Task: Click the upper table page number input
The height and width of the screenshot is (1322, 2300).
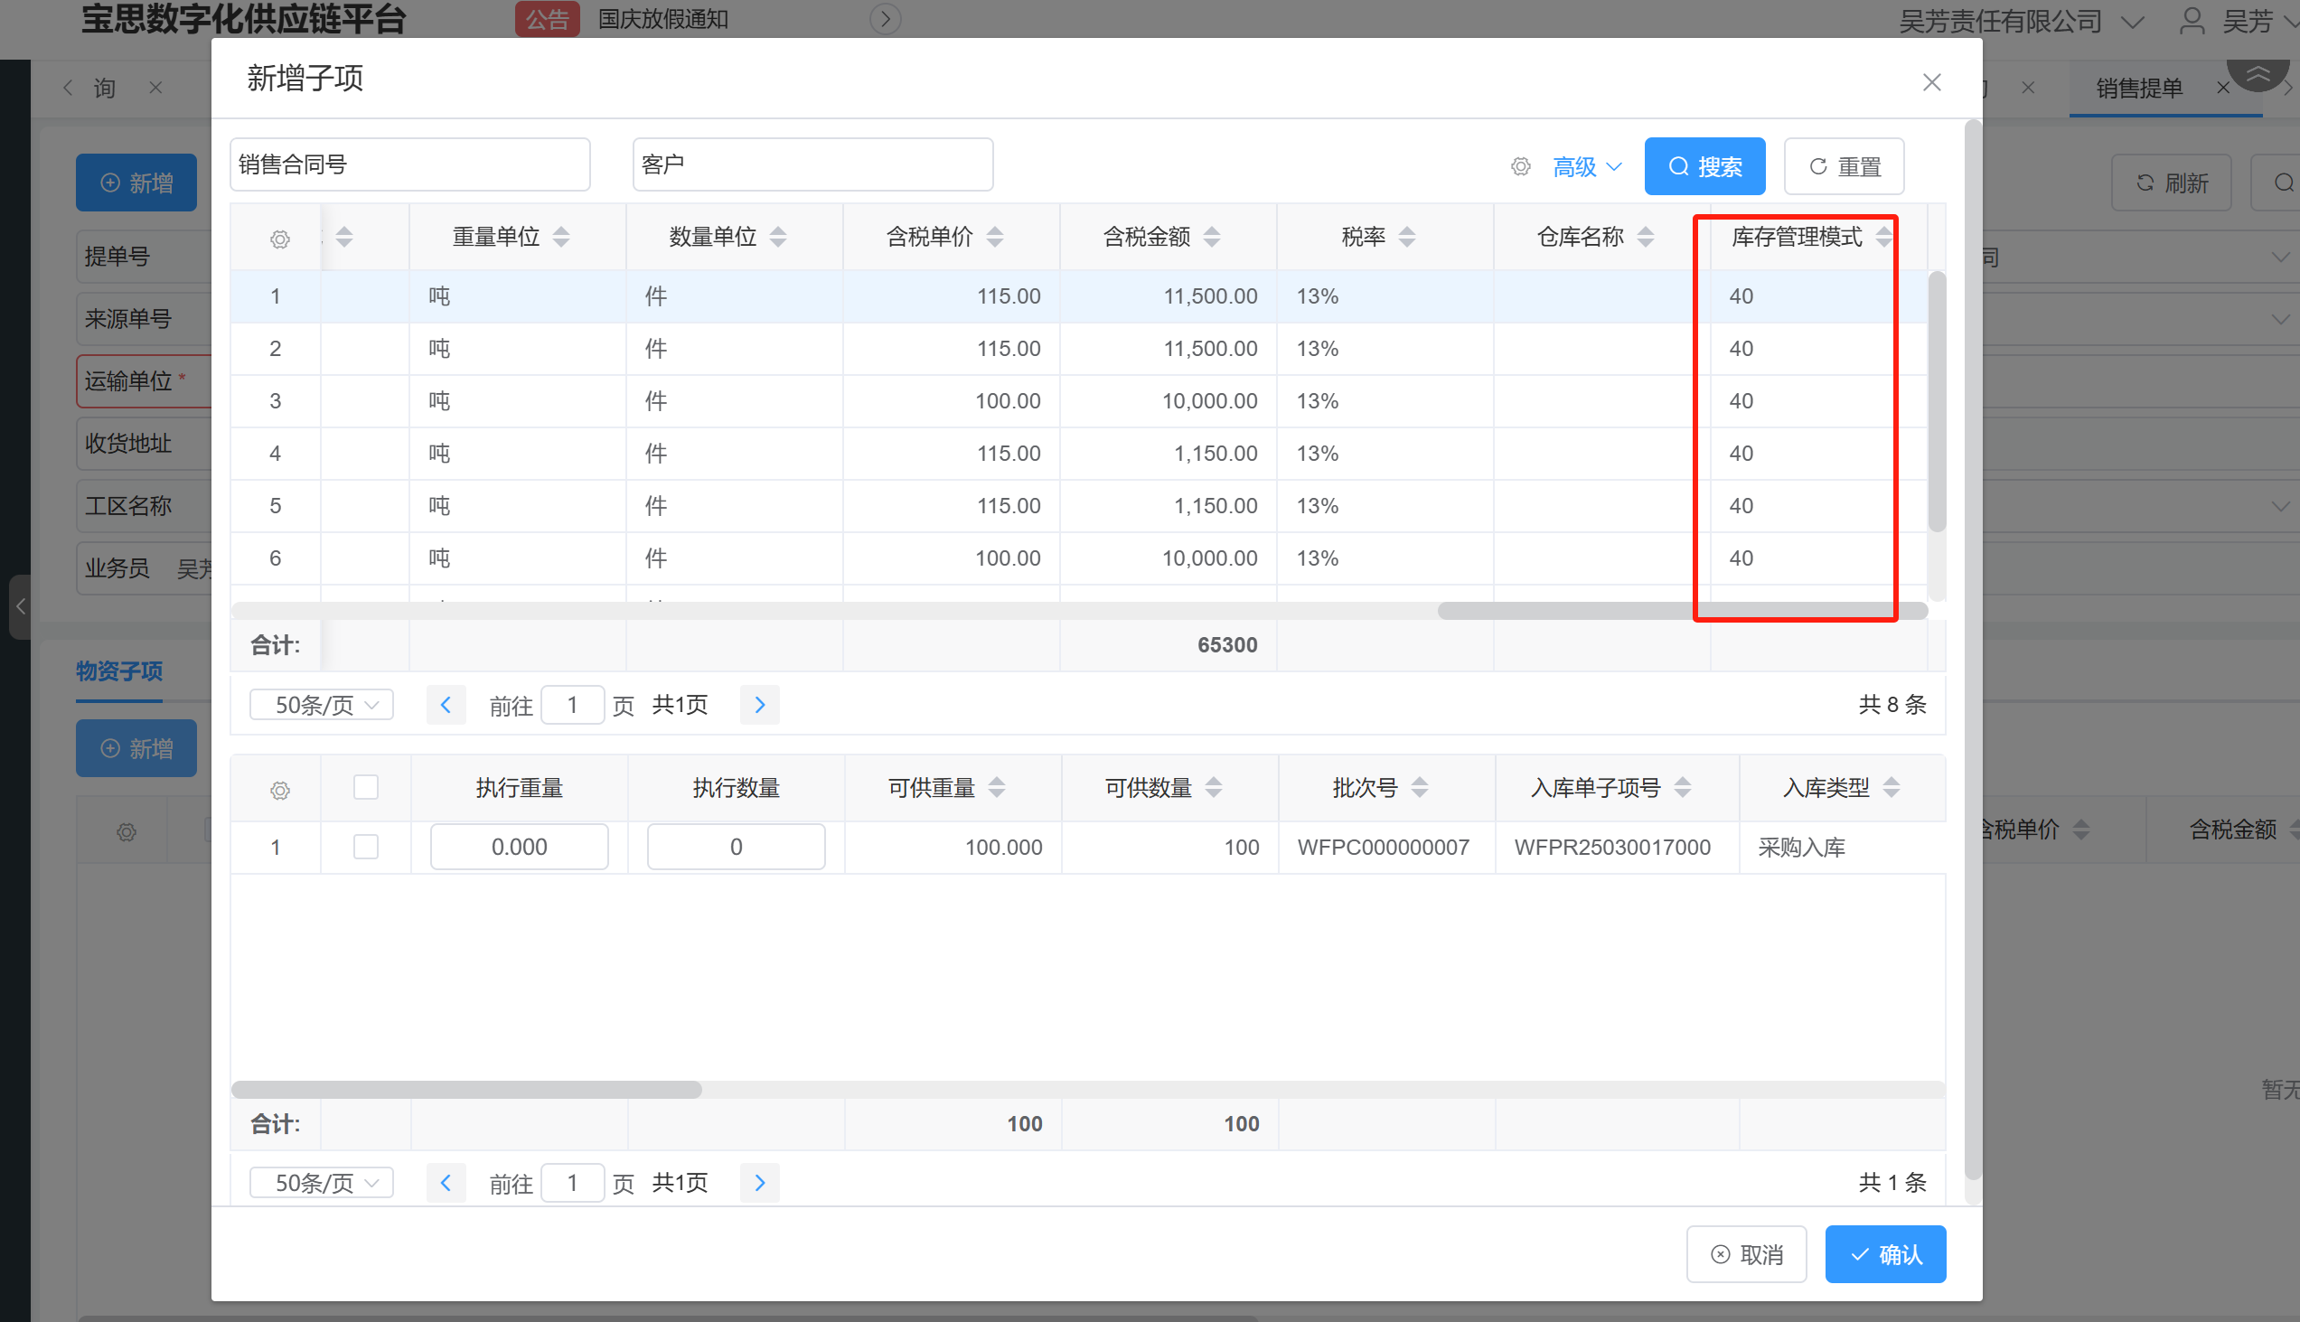Action: tap(572, 705)
